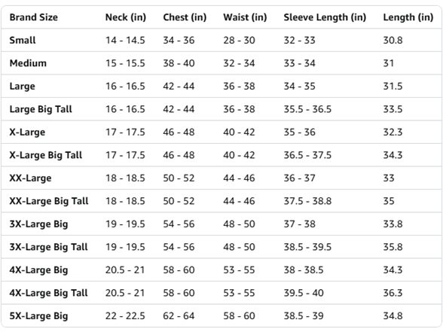Screen dimensions: 443x332
Task: Click the 62 - 64 chest value
Action: 179,316
